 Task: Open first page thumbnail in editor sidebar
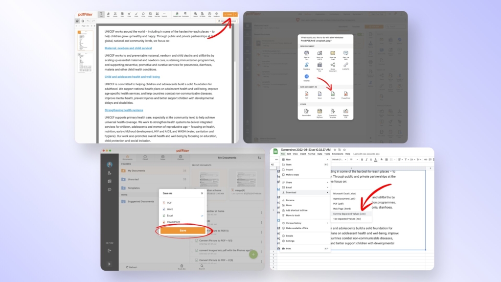point(85,41)
